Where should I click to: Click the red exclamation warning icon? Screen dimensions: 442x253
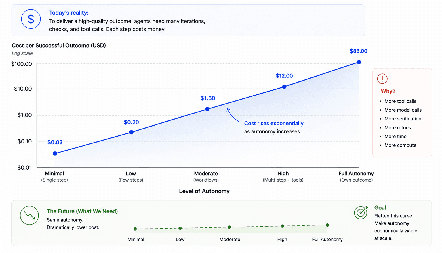point(382,79)
